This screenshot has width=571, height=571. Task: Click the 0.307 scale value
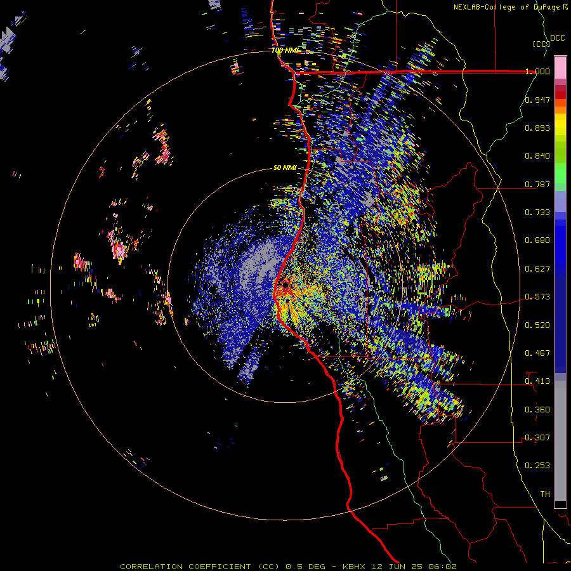point(537,438)
